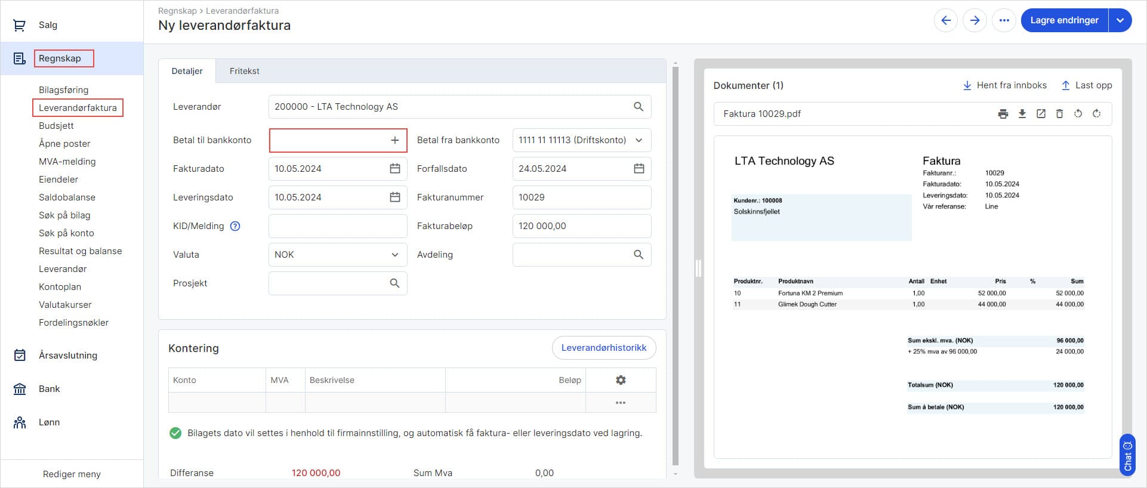Rotate the document clockwise

(1097, 114)
